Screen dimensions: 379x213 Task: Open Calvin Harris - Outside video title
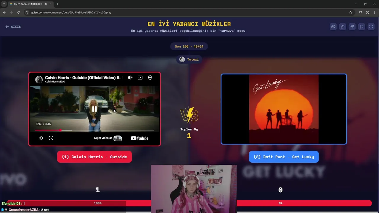coord(83,78)
